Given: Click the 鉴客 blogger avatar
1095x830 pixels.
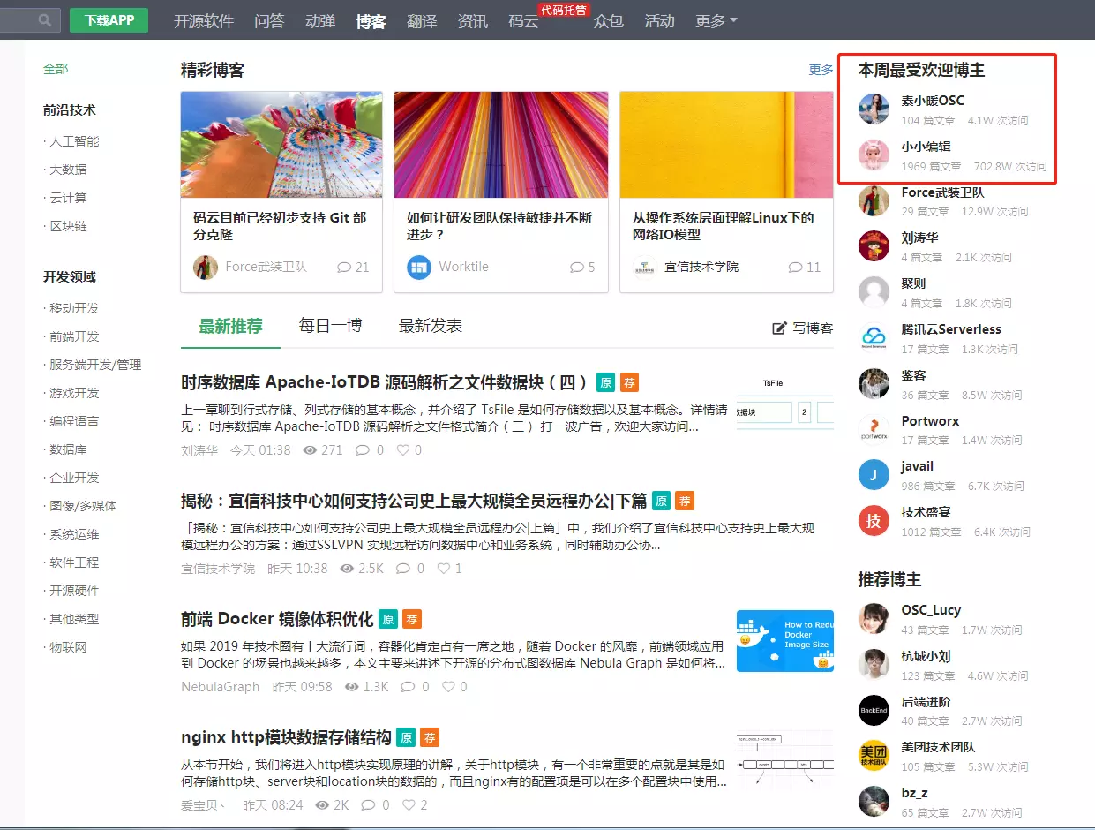Looking at the screenshot, I should [874, 383].
